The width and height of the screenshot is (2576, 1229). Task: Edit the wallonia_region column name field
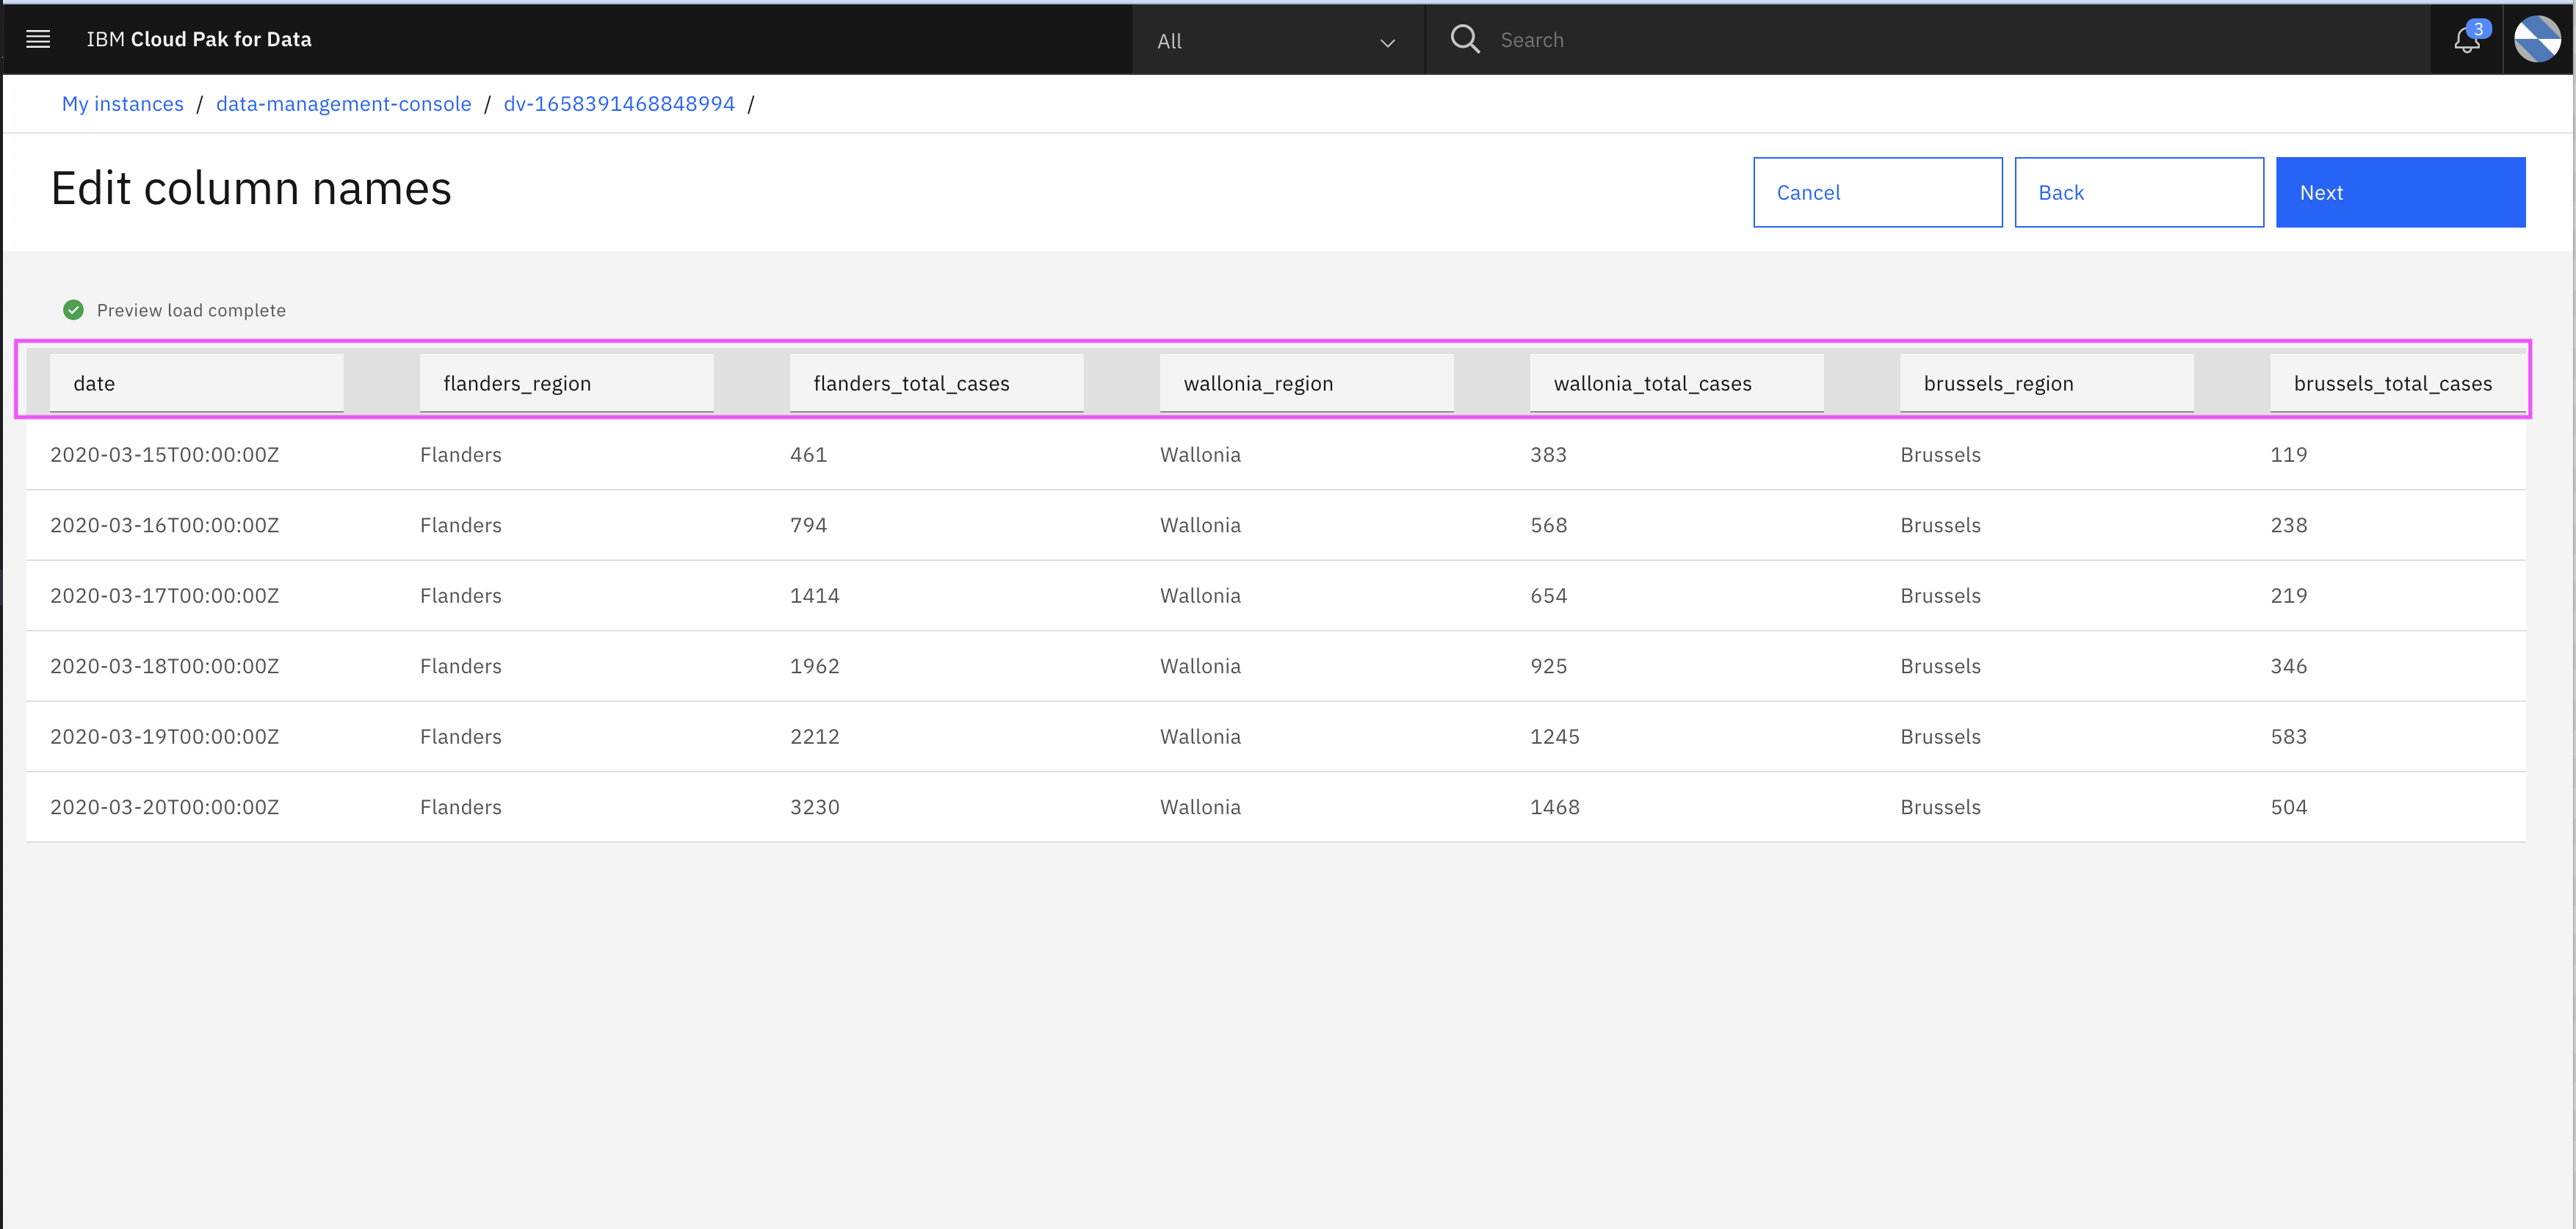(1307, 383)
